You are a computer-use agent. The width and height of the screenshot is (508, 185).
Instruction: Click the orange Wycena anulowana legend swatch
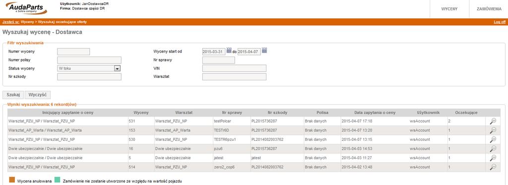click(x=12, y=180)
